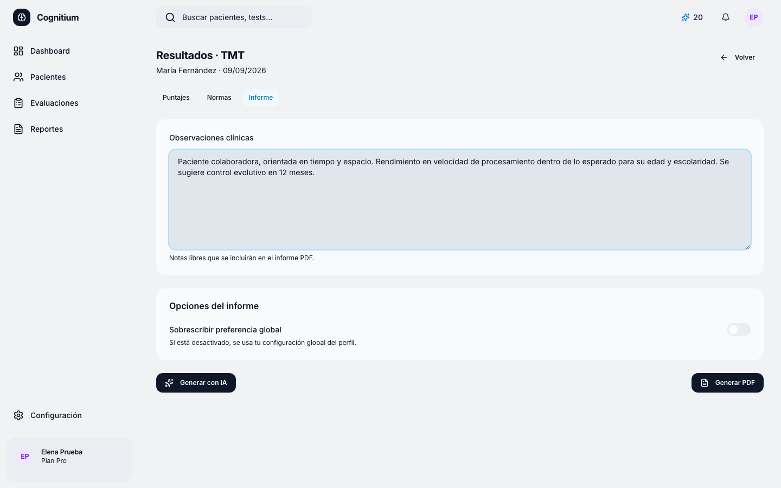Click the EP avatar in top bar

coord(754,17)
